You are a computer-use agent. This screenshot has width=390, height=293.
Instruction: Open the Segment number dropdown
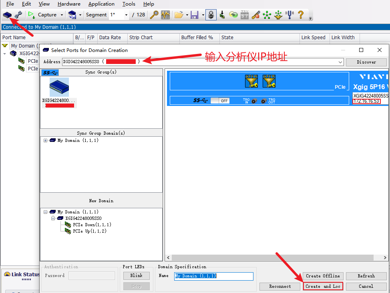tap(126, 15)
